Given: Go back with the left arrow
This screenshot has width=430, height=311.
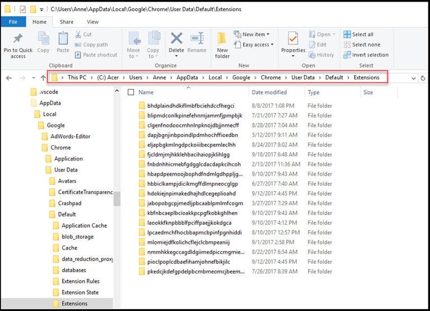Looking at the screenshot, I should tap(9, 78).
